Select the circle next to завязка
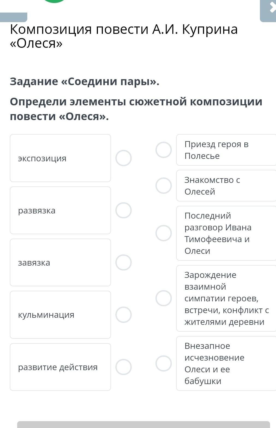 click(124, 263)
